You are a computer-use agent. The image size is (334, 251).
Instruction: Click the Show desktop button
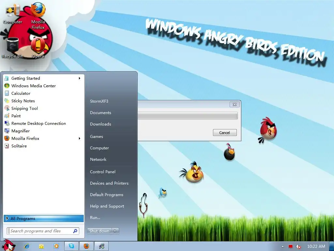tap(332, 246)
